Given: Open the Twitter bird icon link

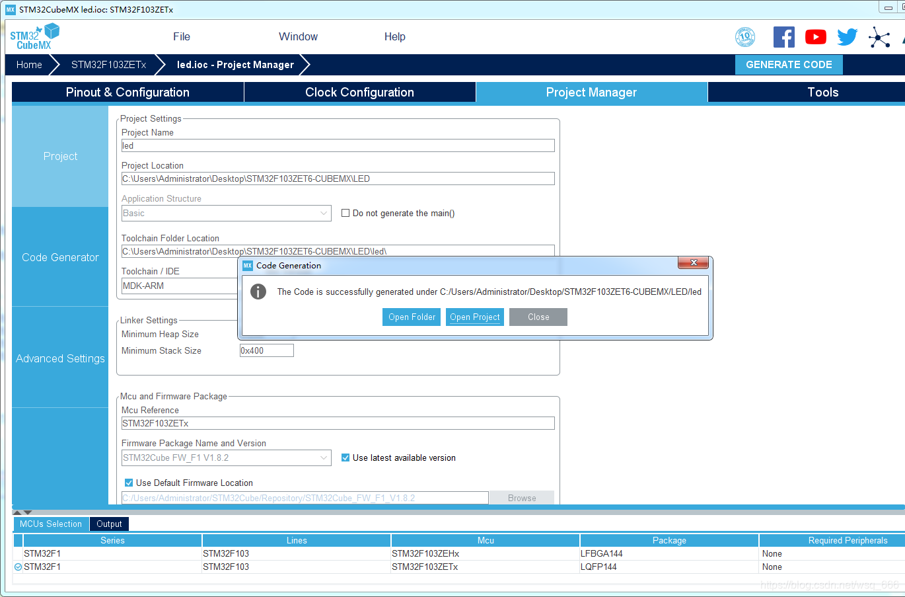Looking at the screenshot, I should 848,37.
